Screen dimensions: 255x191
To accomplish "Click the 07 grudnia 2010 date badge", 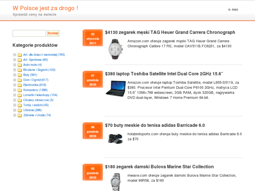I will (93, 79).
